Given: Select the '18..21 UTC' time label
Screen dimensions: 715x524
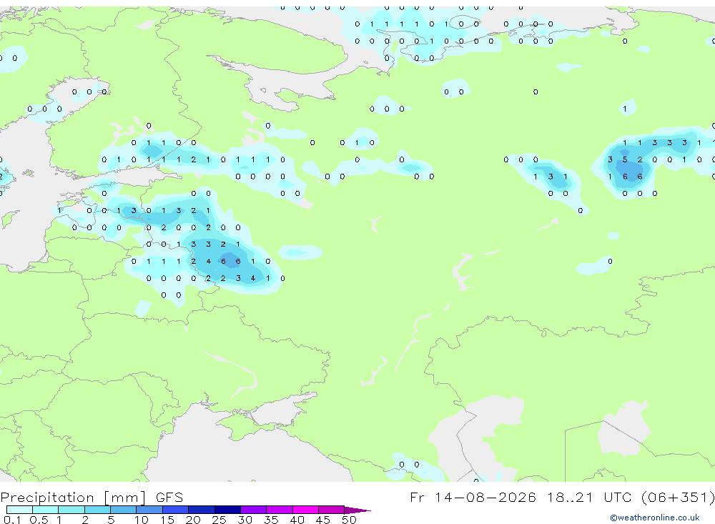Looking at the screenshot, I should (x=591, y=498).
